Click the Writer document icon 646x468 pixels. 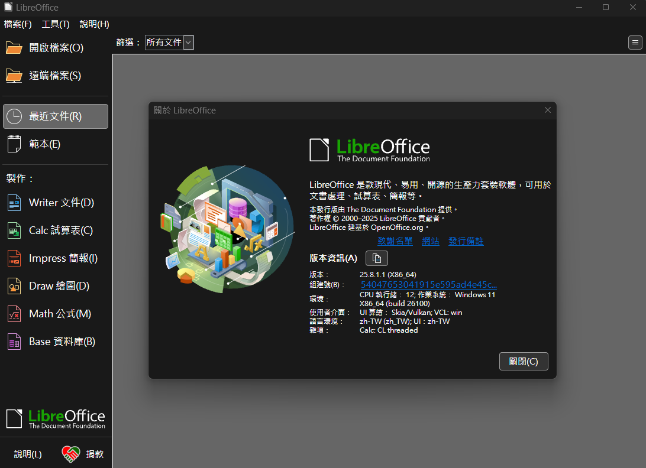[14, 203]
